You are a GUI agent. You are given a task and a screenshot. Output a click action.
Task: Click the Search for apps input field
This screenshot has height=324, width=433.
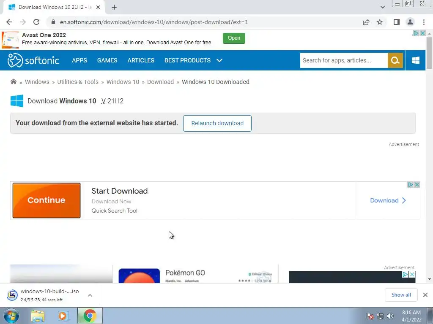344,60
